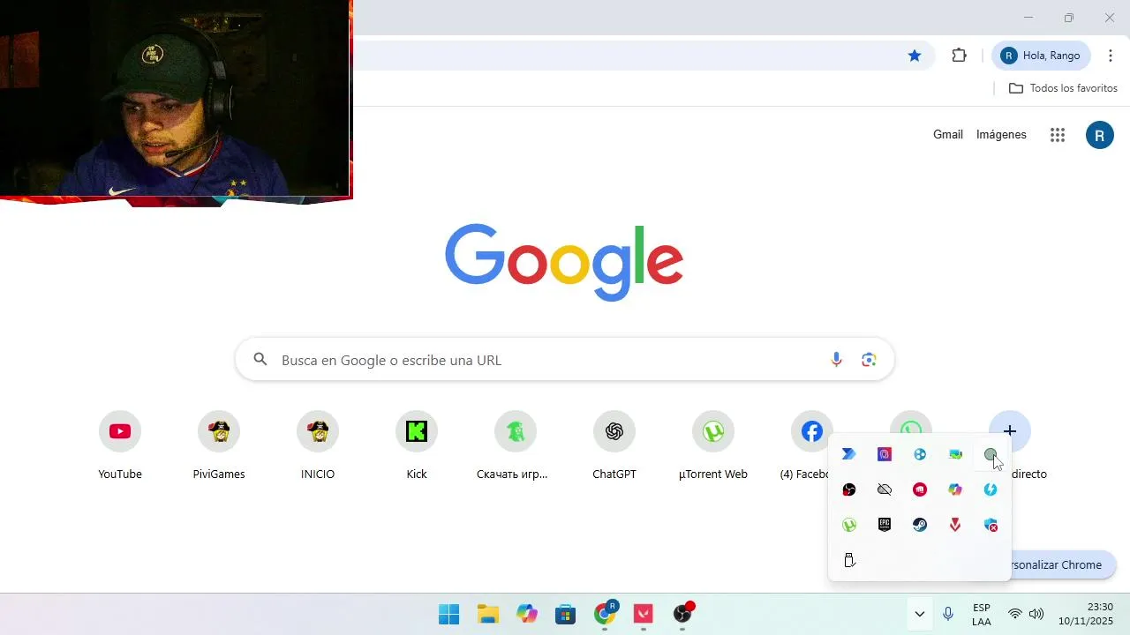The width and height of the screenshot is (1130, 635).
Task: Open the Steam tray icon
Action: (x=920, y=525)
